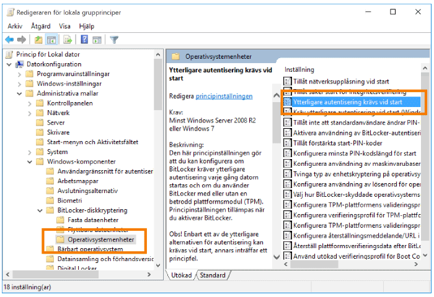The image size is (434, 297).
Task: Toggle the show/hide console tree icon
Action: pyautogui.click(x=51, y=40)
